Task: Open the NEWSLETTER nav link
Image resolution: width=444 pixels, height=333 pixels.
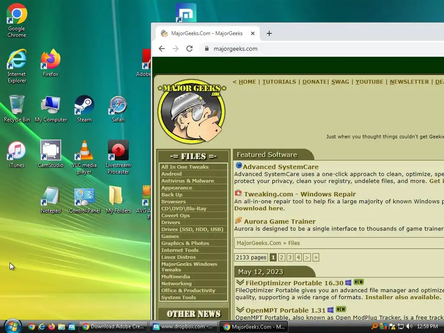Action: (x=409, y=82)
